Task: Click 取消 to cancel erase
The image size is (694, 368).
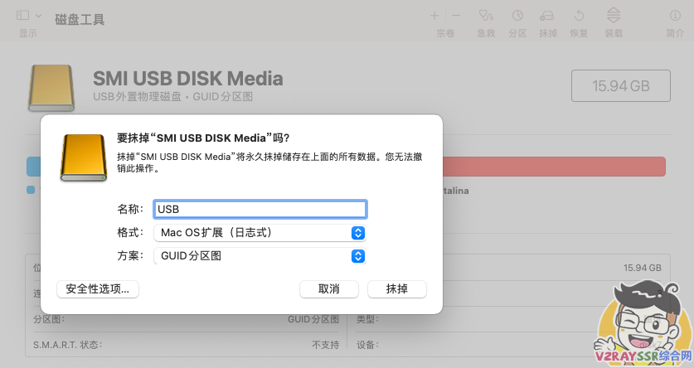Action: coord(328,289)
